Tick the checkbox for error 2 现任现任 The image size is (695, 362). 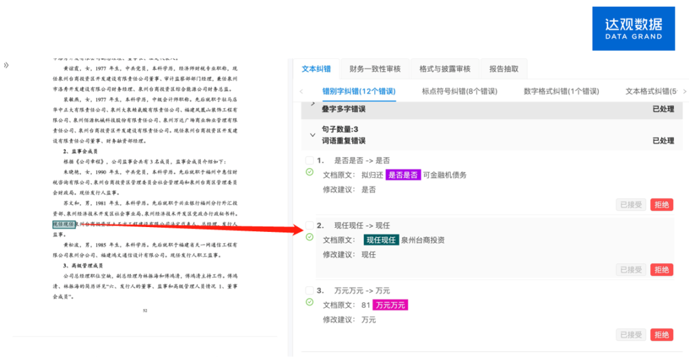pos(309,225)
